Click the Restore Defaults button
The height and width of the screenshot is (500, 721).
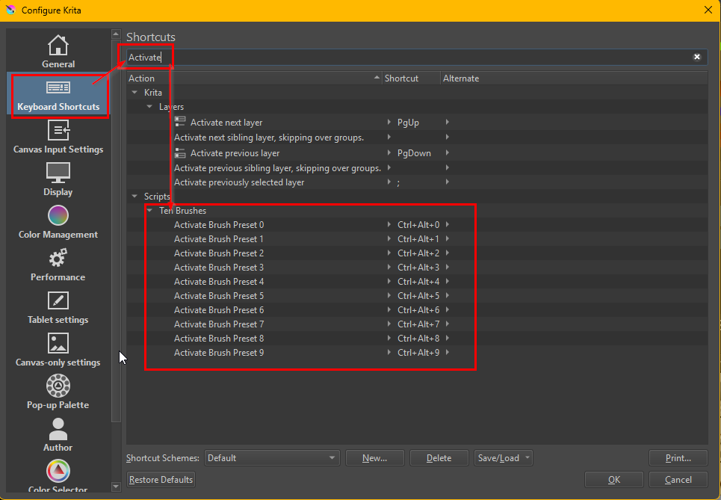161,479
